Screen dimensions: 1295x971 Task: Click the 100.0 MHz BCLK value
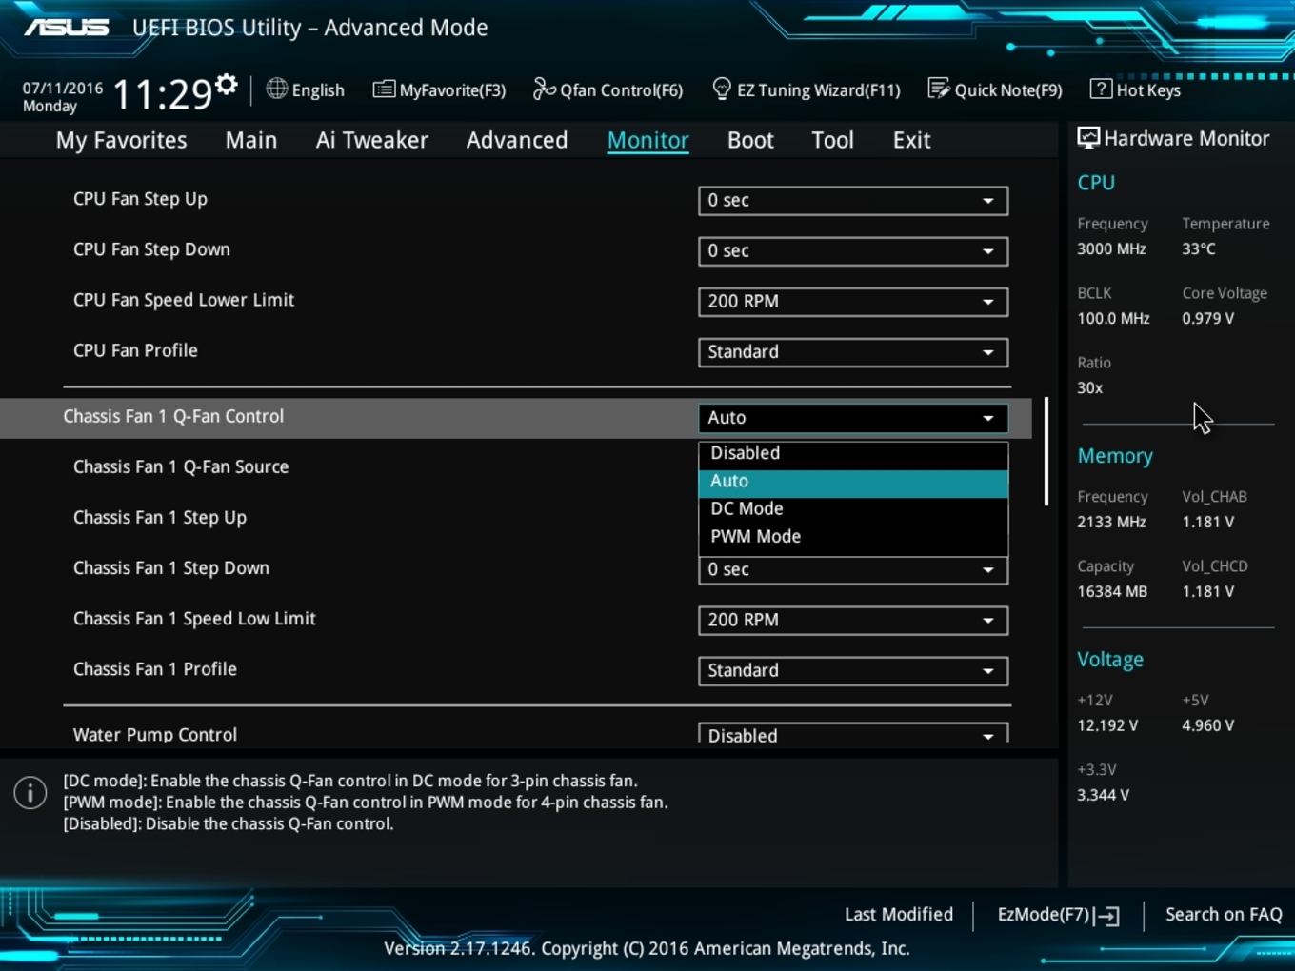[1113, 318]
